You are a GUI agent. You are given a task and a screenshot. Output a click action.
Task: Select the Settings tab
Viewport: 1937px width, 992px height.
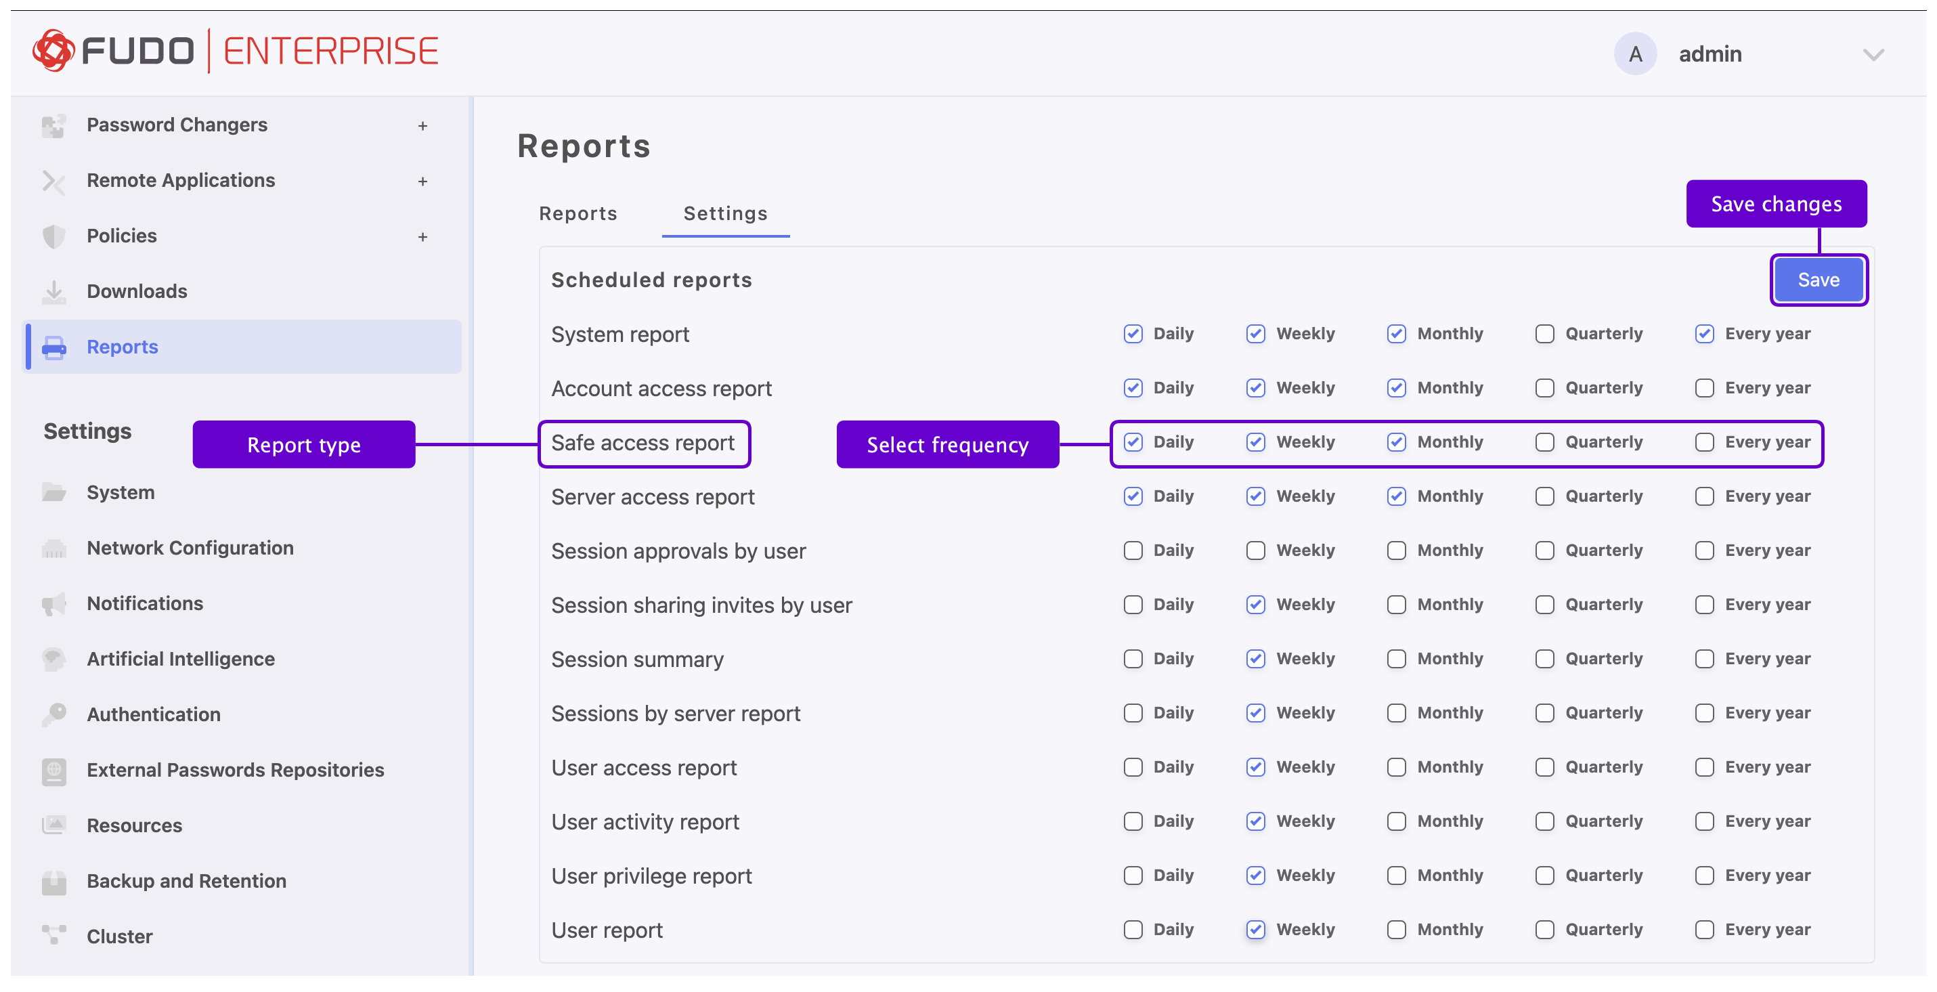(x=725, y=213)
